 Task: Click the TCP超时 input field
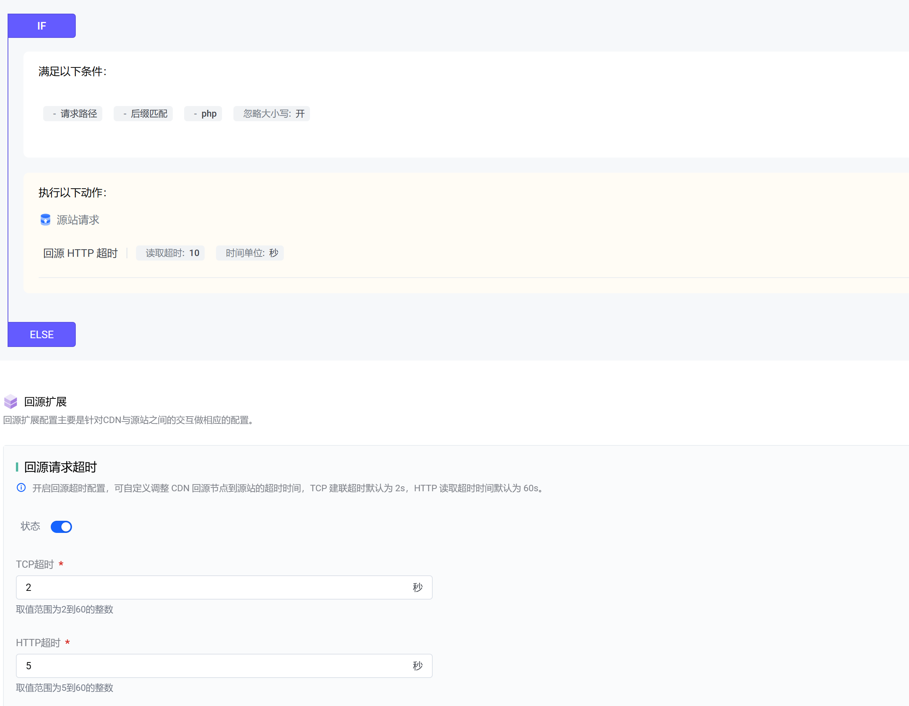coord(208,587)
